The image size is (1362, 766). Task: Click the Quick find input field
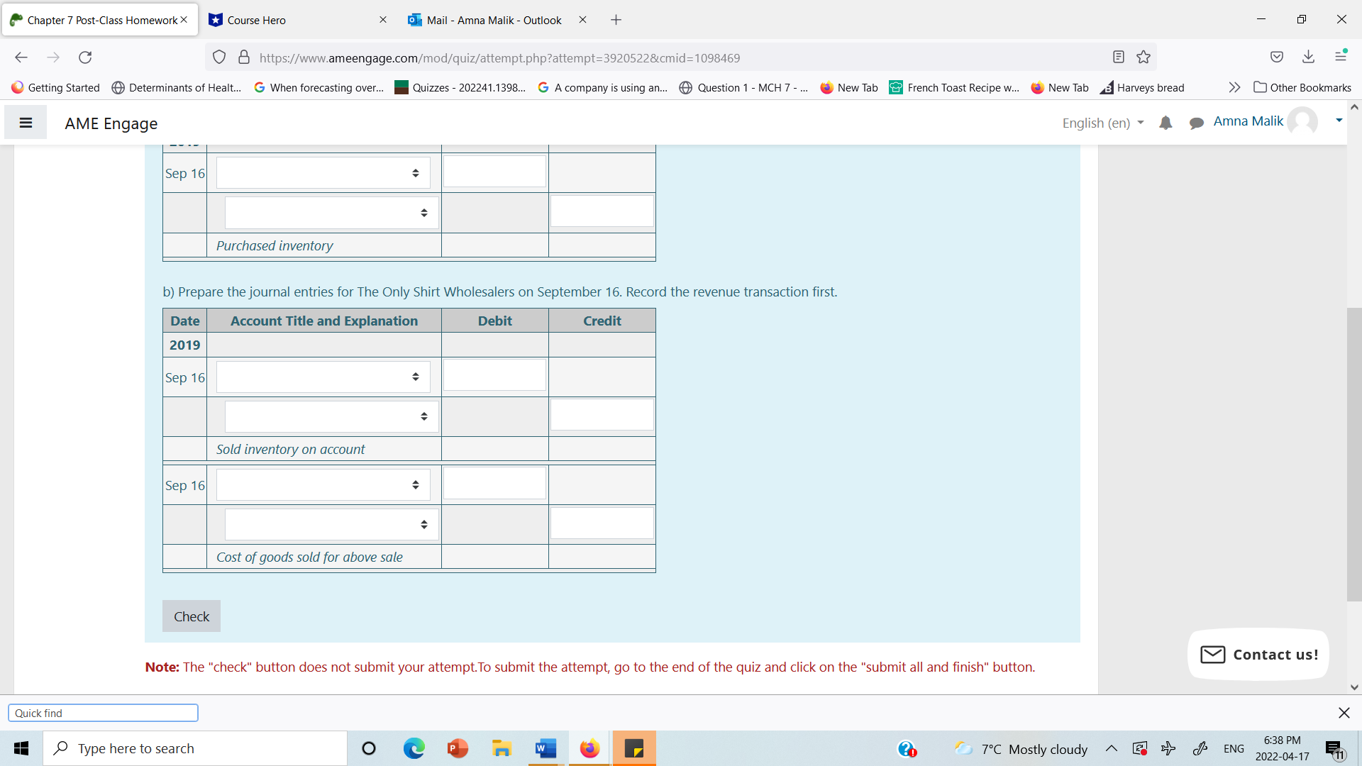click(x=104, y=713)
